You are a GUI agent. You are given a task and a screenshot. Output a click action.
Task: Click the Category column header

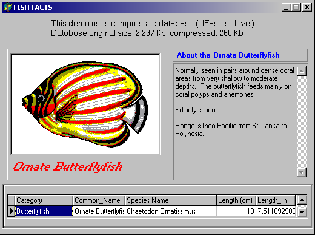[44, 200]
